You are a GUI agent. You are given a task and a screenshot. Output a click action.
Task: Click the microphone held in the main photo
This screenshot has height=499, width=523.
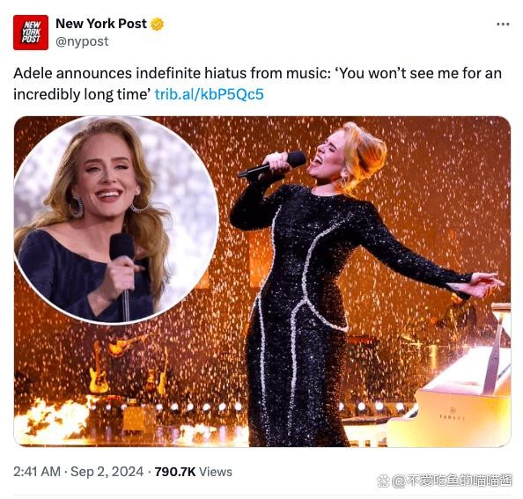pyautogui.click(x=272, y=164)
